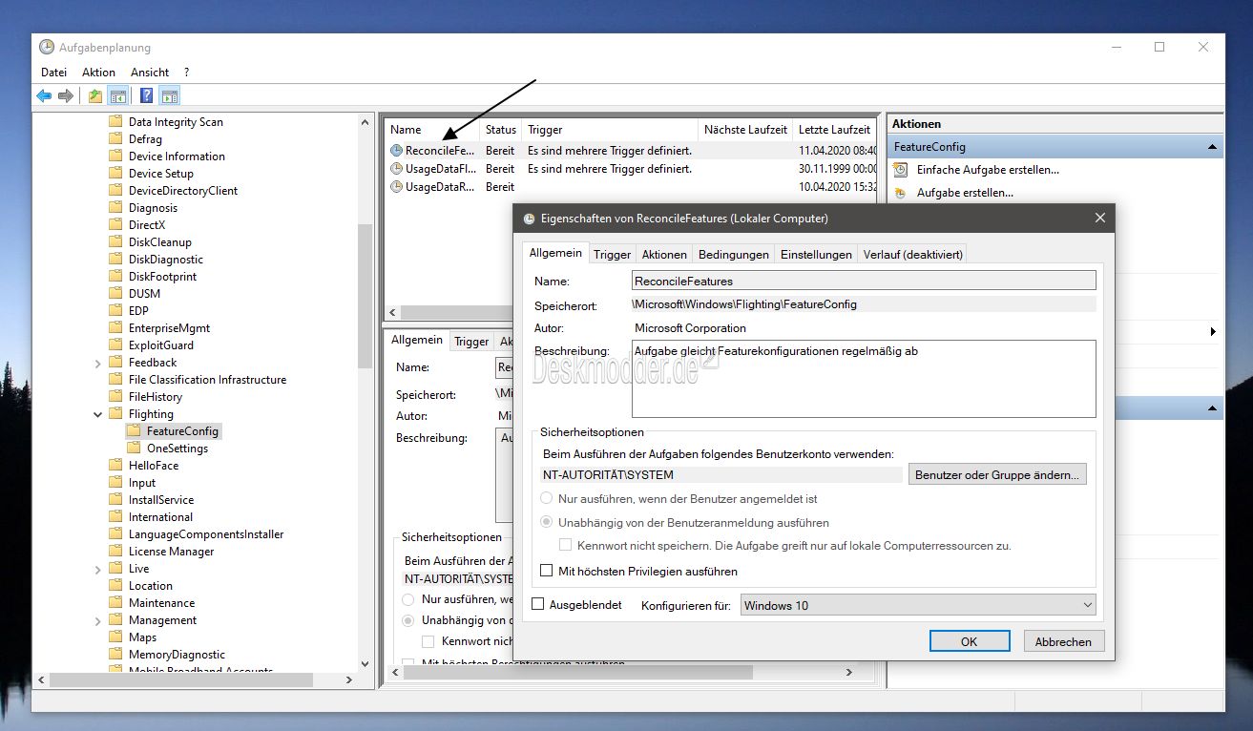The image size is (1253, 731).
Task: Toggle the action pane toolbar icon
Action: pyautogui.click(x=170, y=96)
